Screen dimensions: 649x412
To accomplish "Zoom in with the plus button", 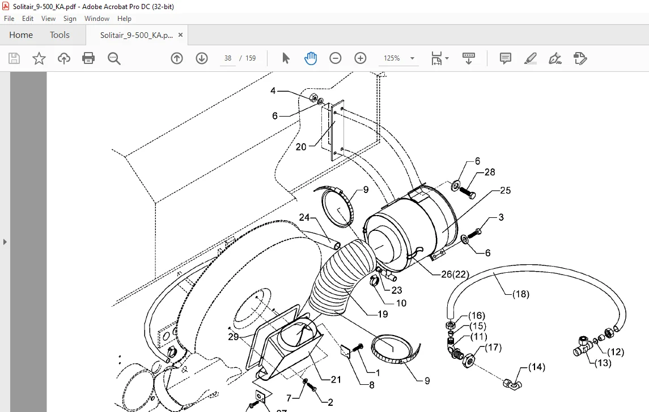I will pyautogui.click(x=360, y=58).
